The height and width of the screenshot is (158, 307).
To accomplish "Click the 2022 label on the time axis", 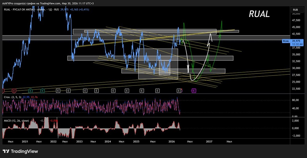I will [53, 141].
